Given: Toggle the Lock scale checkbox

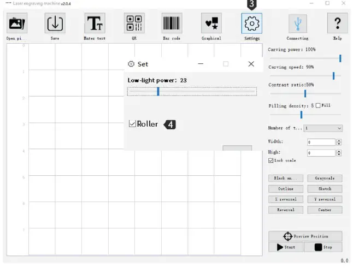Looking at the screenshot, I should click(271, 160).
